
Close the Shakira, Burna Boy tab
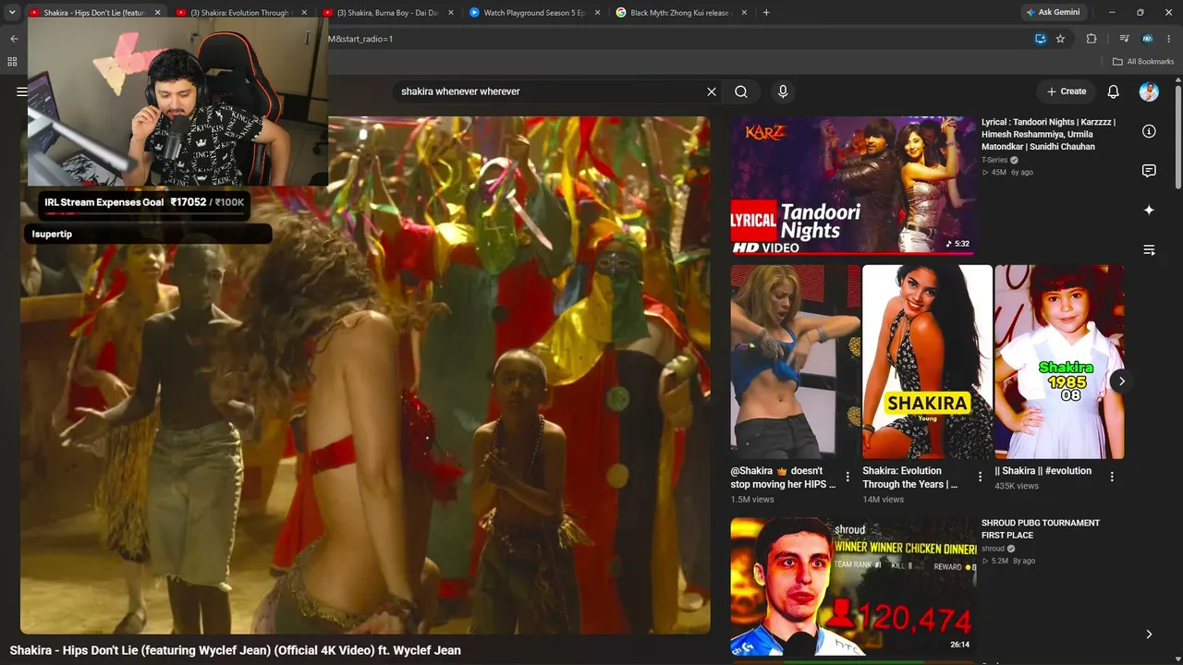pyautogui.click(x=451, y=13)
